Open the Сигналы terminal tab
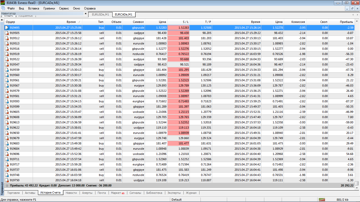 [x=135, y=193]
